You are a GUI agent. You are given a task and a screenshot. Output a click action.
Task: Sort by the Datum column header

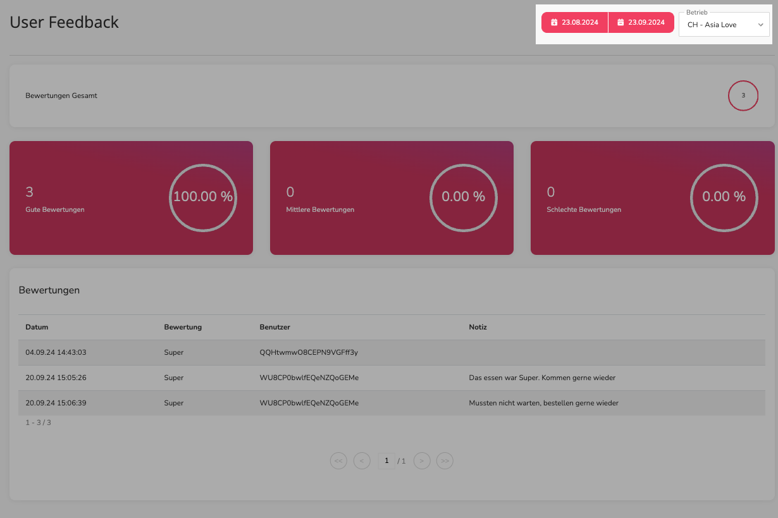(37, 327)
